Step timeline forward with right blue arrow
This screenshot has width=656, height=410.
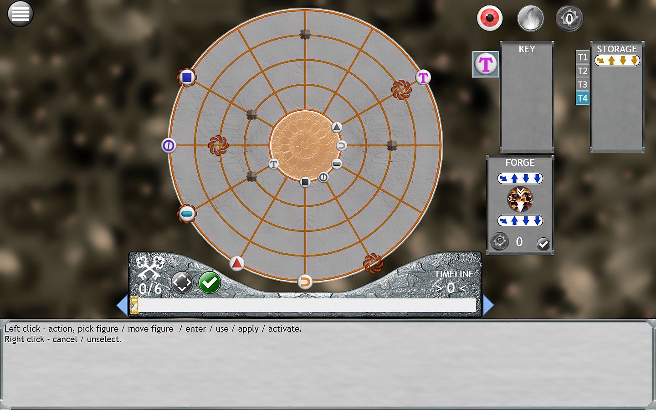(488, 305)
